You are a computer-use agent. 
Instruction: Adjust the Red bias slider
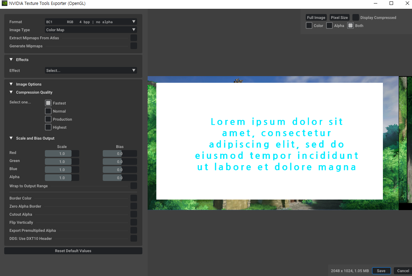tap(120, 154)
